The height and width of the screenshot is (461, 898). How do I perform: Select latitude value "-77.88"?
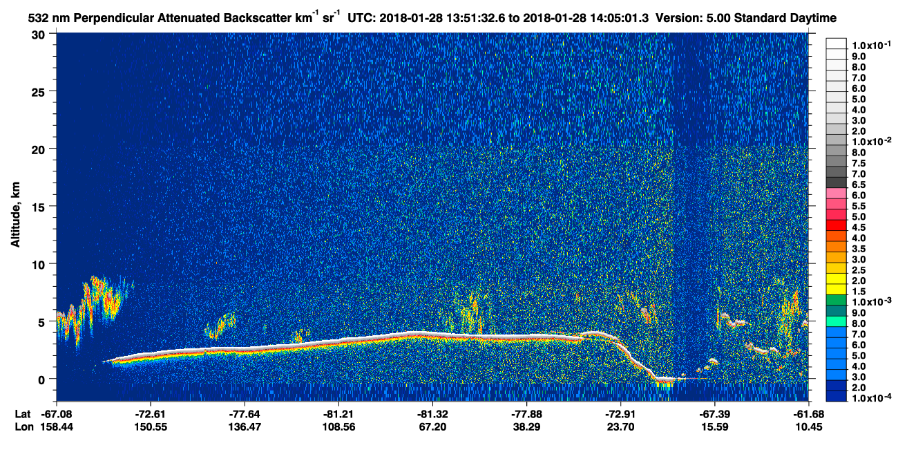tap(526, 414)
